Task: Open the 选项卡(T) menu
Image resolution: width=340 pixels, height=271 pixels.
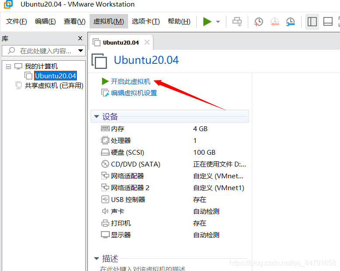Action: point(146,21)
